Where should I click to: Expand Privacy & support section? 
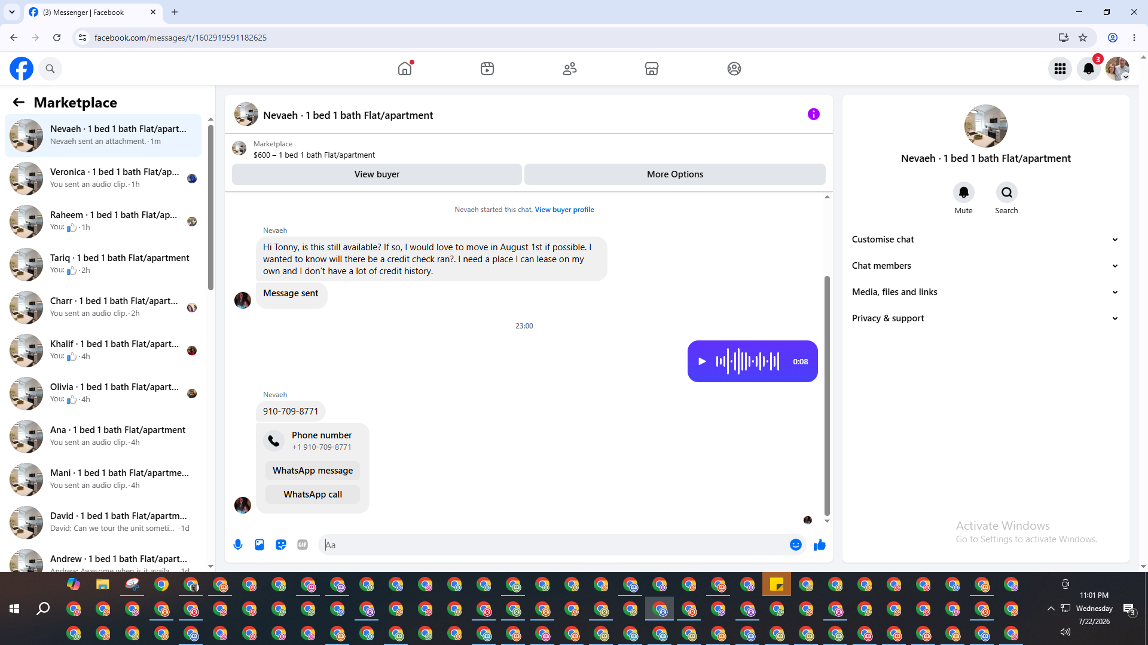pyautogui.click(x=985, y=318)
